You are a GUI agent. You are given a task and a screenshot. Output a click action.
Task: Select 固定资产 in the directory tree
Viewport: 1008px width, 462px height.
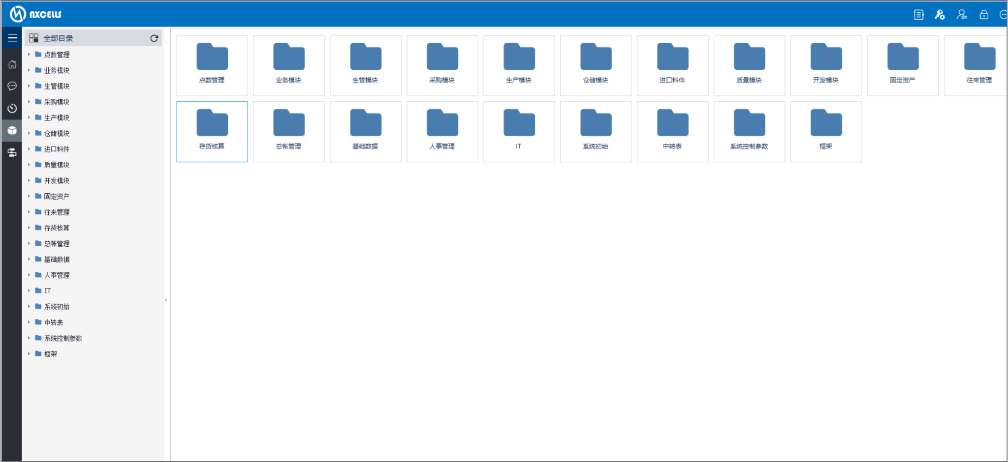tap(57, 197)
